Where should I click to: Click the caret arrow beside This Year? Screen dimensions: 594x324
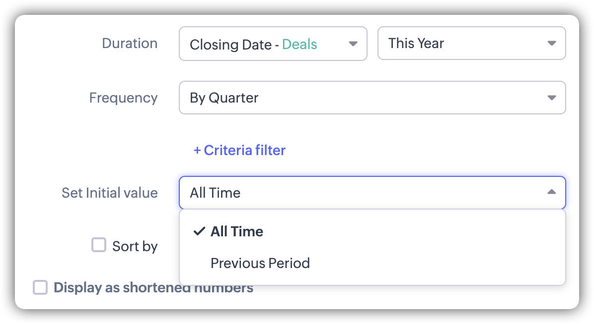[551, 44]
